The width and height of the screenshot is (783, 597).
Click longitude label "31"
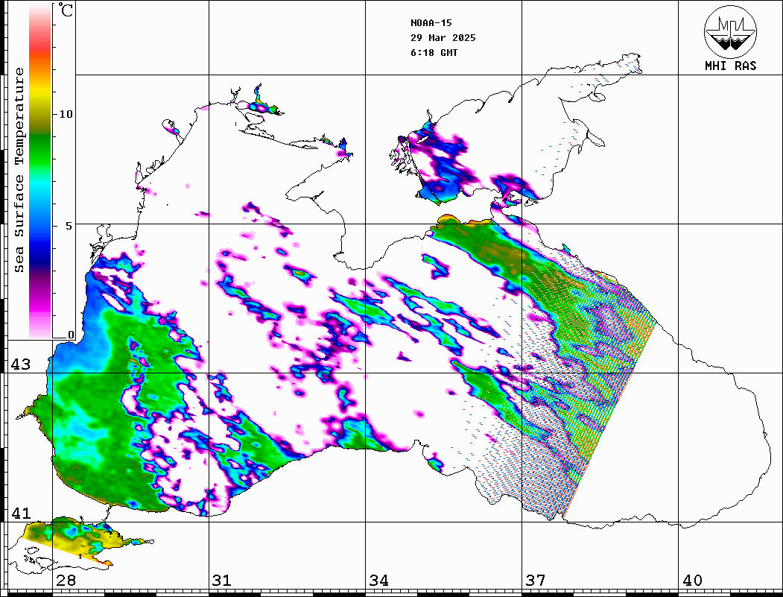222,580
